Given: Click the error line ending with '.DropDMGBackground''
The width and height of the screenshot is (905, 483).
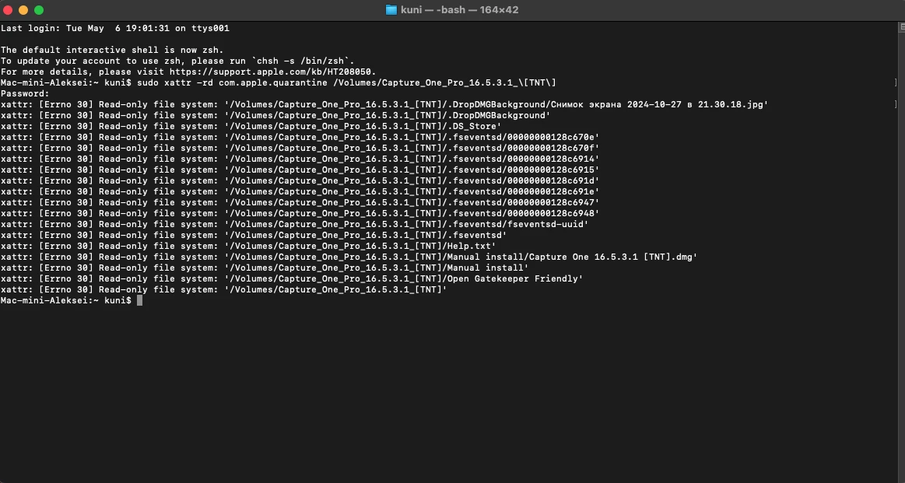Looking at the screenshot, I should pyautogui.click(x=275, y=116).
